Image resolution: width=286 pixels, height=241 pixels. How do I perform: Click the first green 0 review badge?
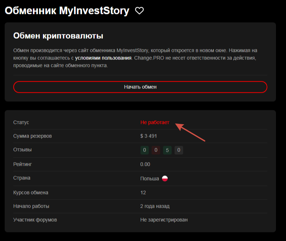pyautogui.click(x=144, y=150)
